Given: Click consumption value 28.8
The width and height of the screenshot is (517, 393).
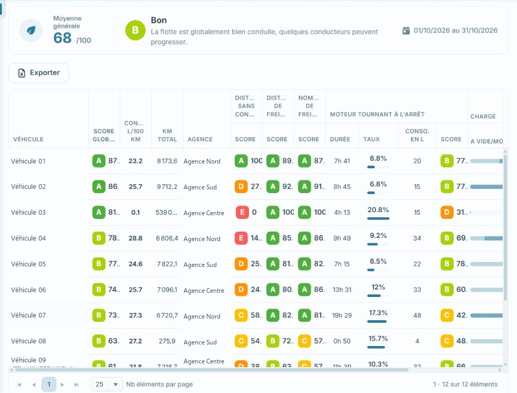Looking at the screenshot, I should tap(136, 238).
